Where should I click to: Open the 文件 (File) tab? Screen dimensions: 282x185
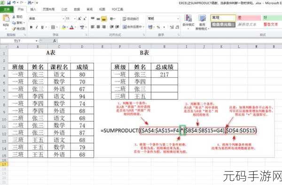tap(7, 9)
